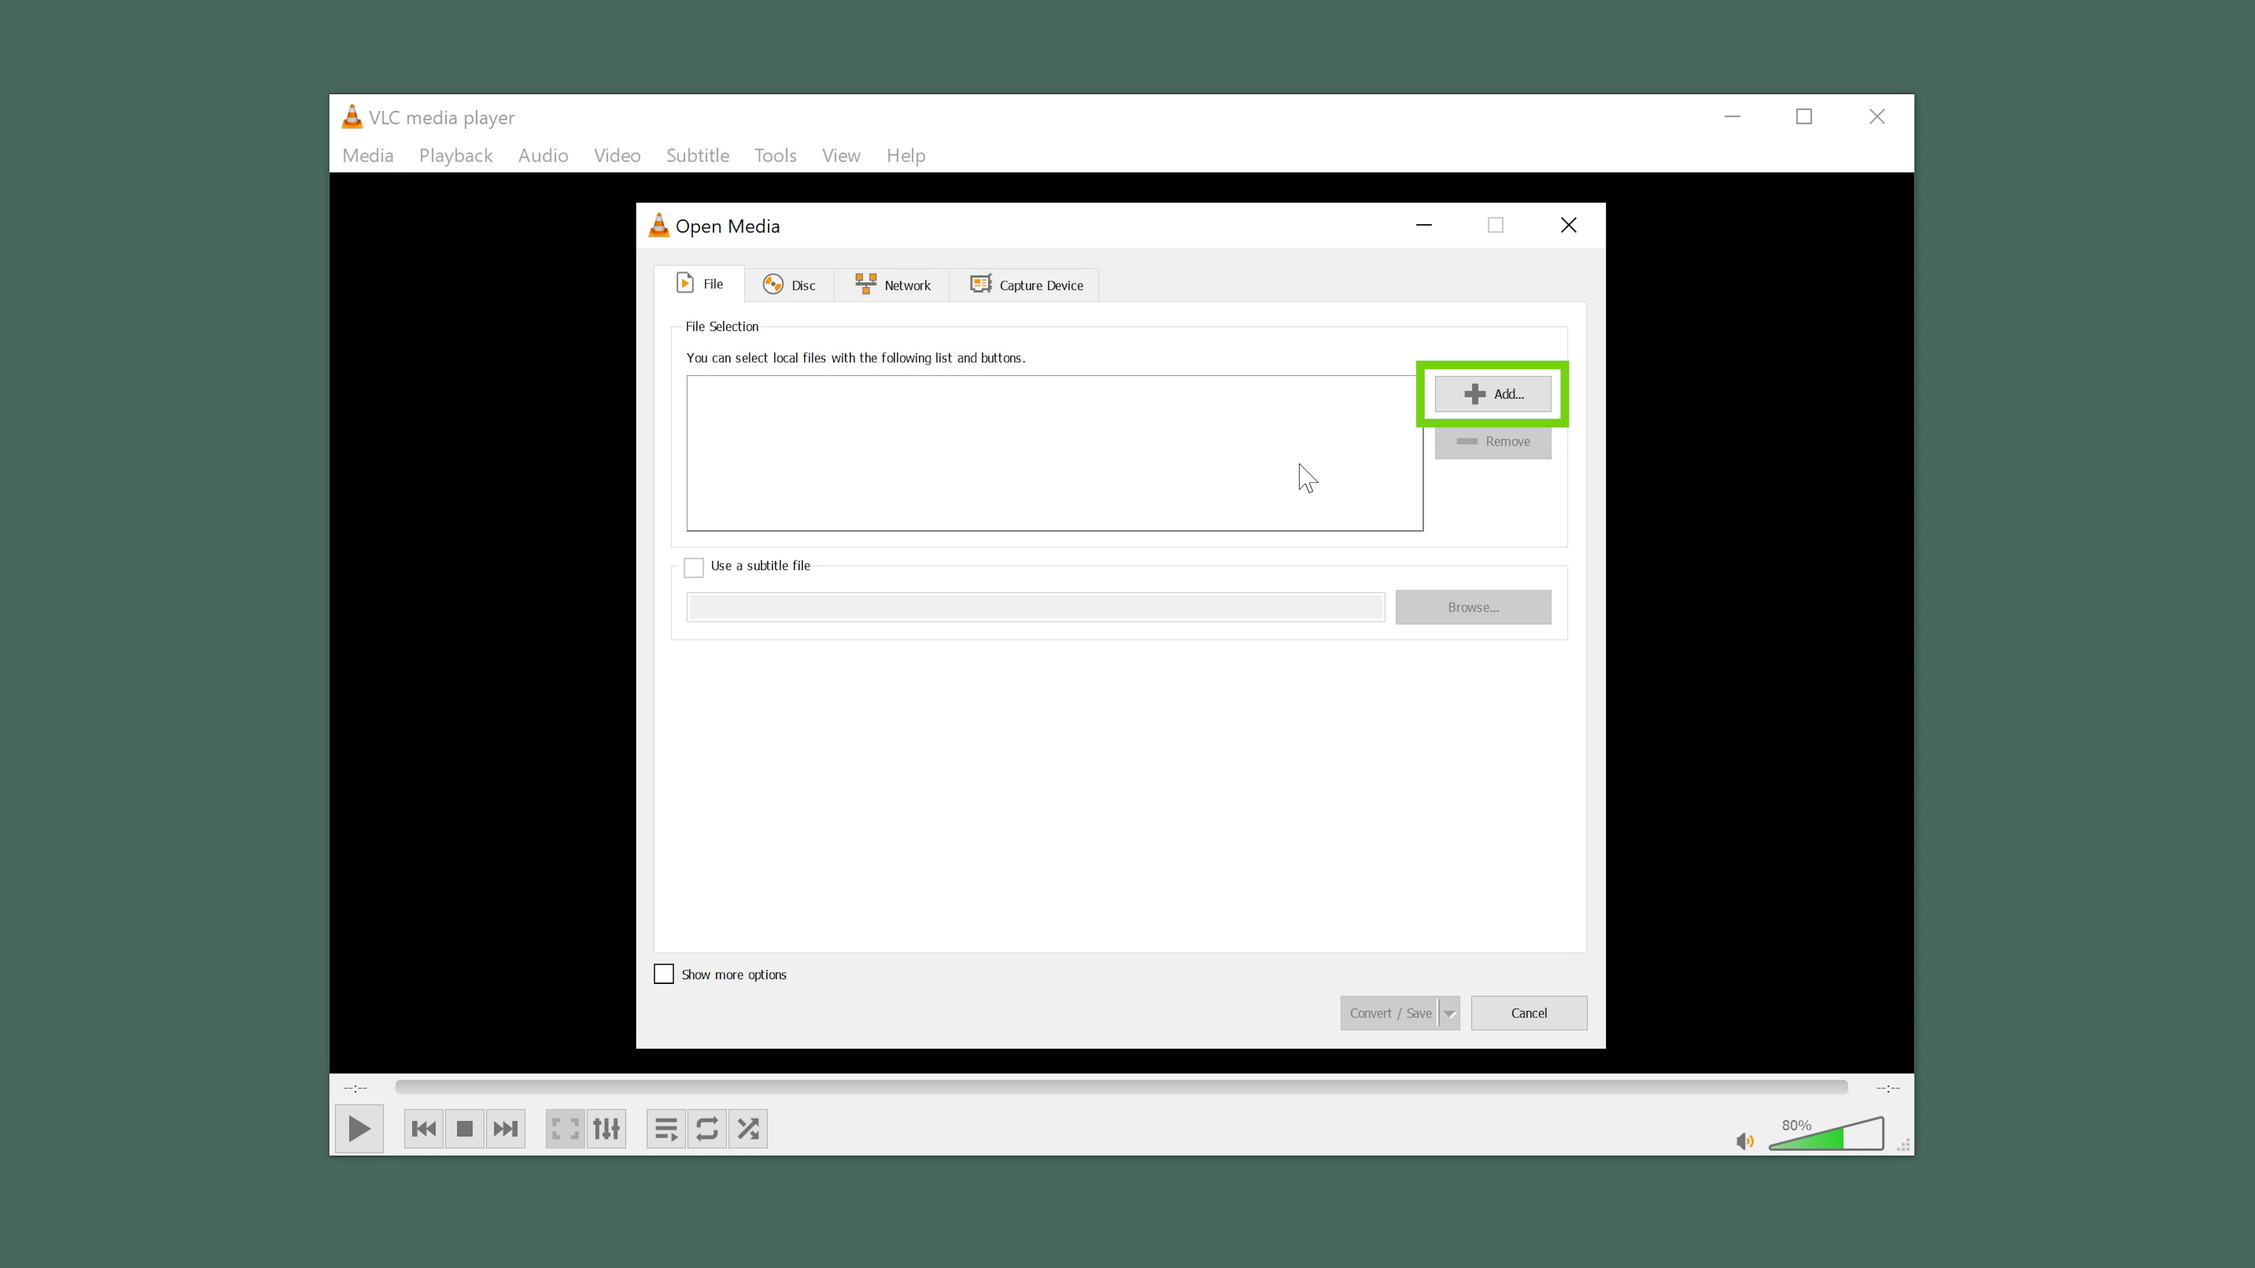
Task: Click the Previous media button
Action: point(423,1128)
